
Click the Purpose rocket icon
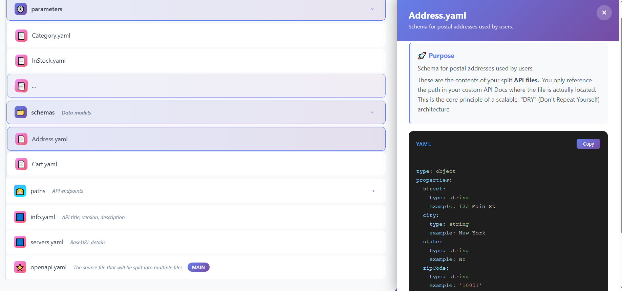point(422,56)
